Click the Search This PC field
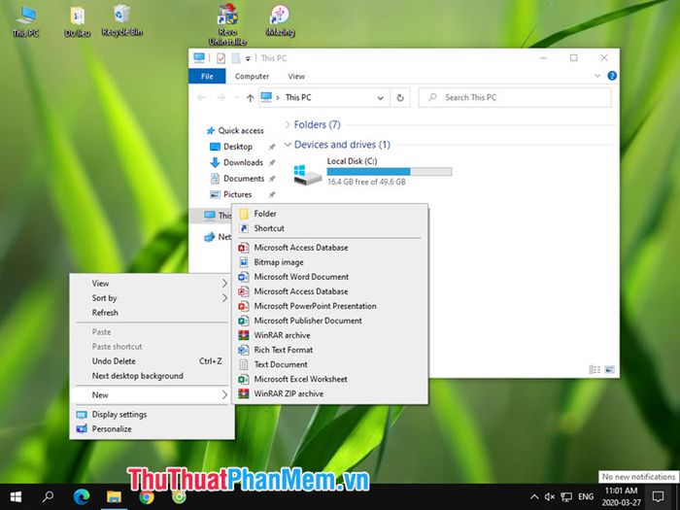Screen dimensions: 680x510 [x=515, y=97]
